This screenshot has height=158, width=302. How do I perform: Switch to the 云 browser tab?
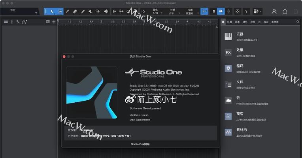pyautogui.click(x=259, y=22)
